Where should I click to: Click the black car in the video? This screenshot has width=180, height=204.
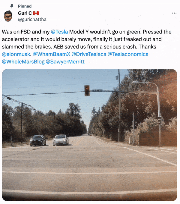(38, 140)
